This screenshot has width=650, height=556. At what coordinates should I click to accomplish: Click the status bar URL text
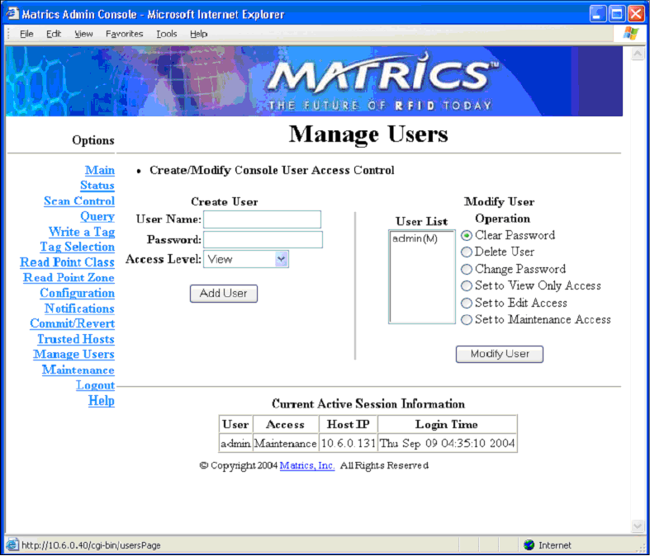(x=91, y=545)
